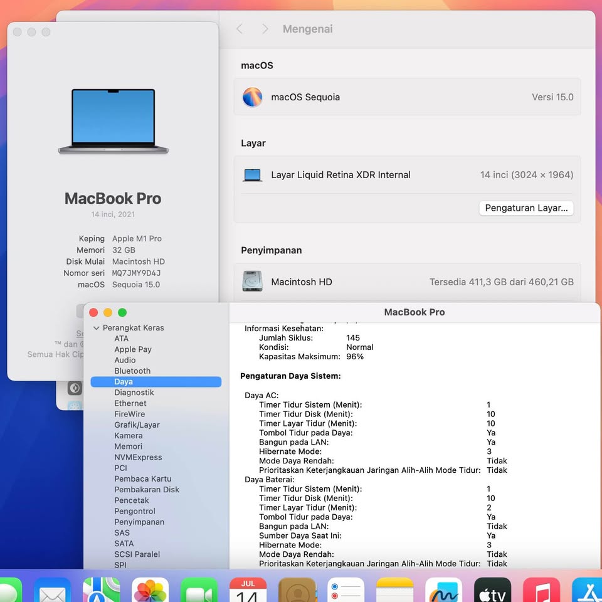
Task: Select Ethernet in the sidebar
Action: [130, 403]
